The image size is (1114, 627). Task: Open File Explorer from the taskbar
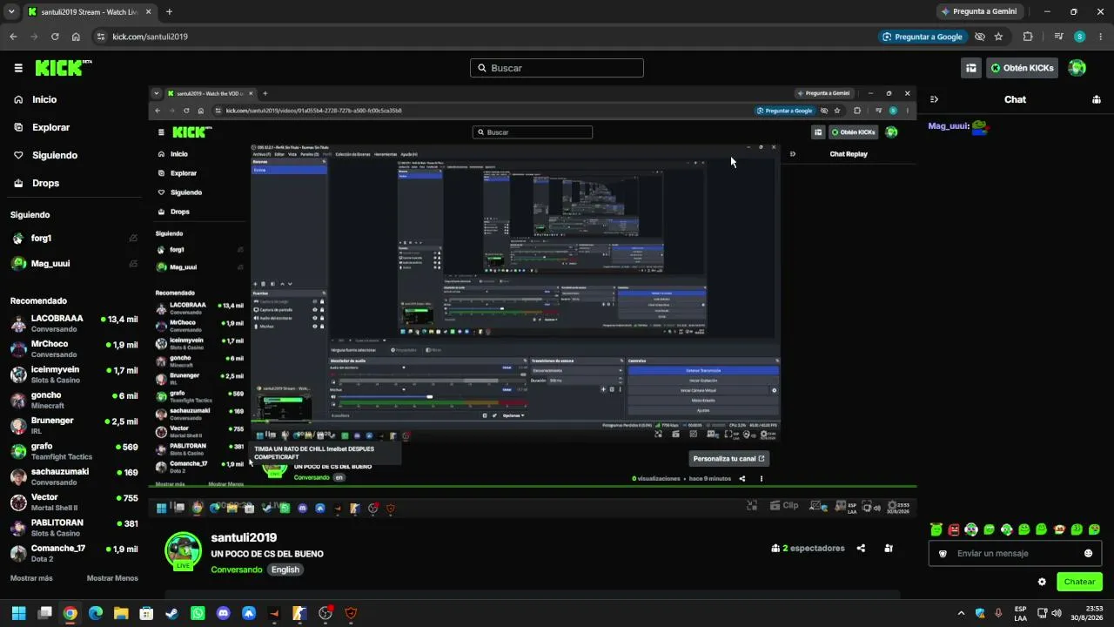[x=121, y=613]
